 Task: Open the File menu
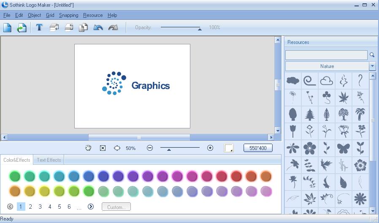click(7, 15)
